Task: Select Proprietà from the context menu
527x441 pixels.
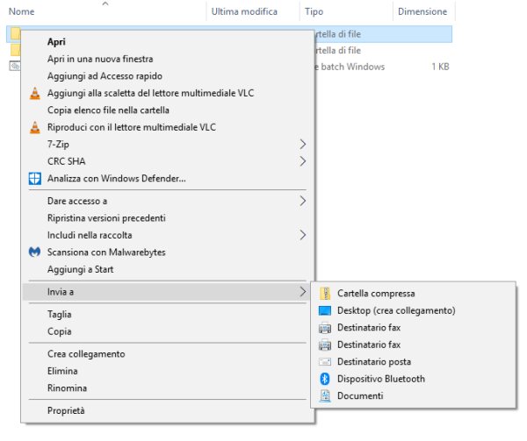Action: pyautogui.click(x=66, y=410)
